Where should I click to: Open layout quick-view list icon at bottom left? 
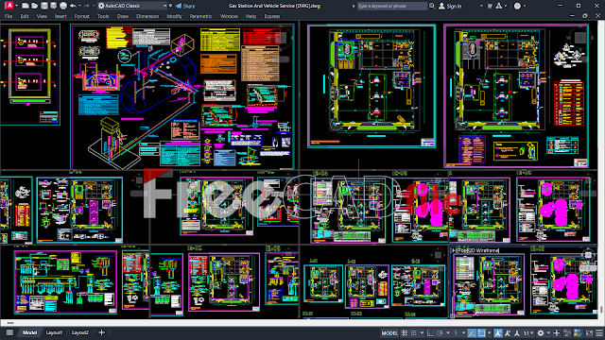coord(9,332)
